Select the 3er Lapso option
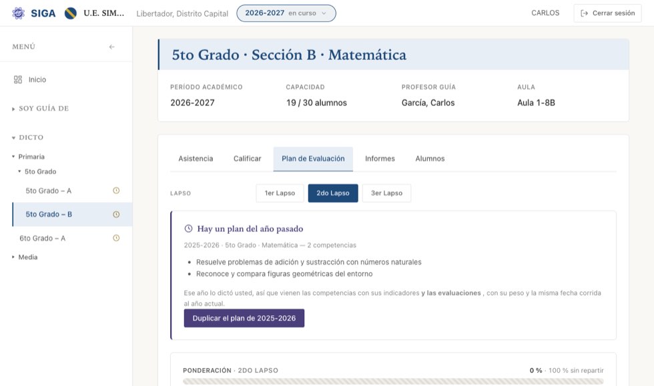This screenshot has height=386, width=654. pyautogui.click(x=386, y=193)
